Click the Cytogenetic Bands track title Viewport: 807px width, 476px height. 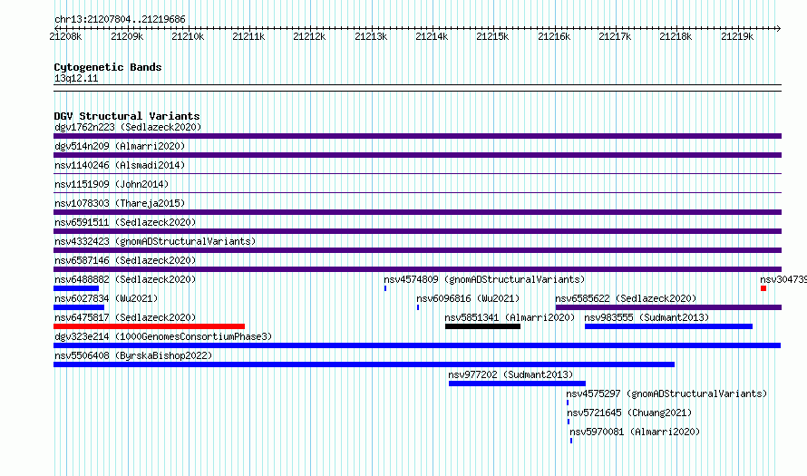[x=108, y=67]
